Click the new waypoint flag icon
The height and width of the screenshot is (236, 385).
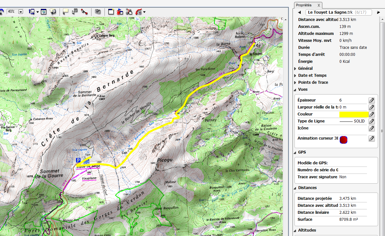click(x=120, y=12)
